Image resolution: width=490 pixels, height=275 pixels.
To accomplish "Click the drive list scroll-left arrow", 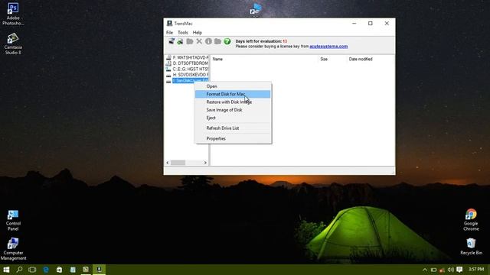I will coord(168,163).
